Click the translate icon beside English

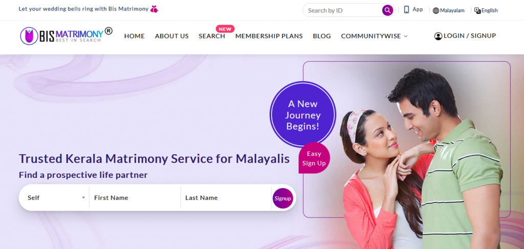(x=477, y=10)
